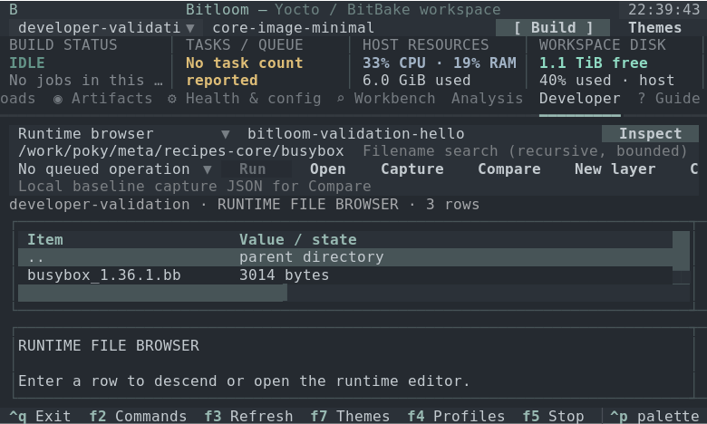Click the core-image-minimal target field
The image size is (707, 424).
[x=293, y=28]
